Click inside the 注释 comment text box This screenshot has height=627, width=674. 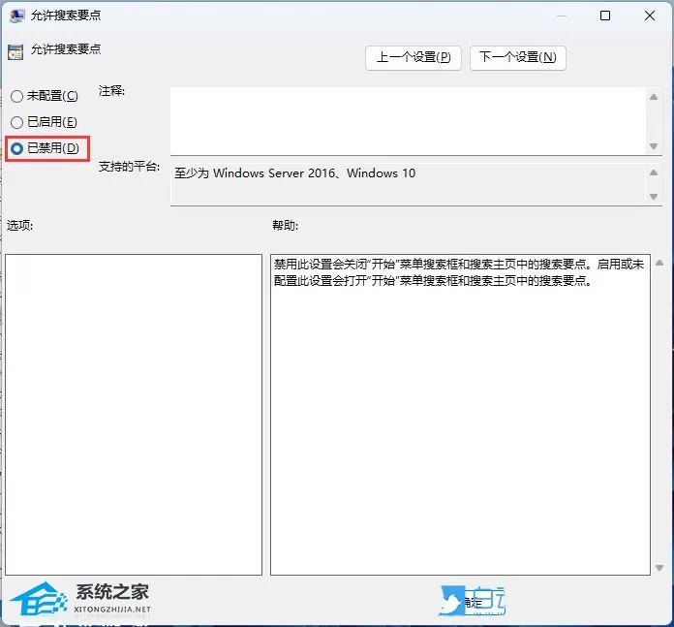point(409,121)
